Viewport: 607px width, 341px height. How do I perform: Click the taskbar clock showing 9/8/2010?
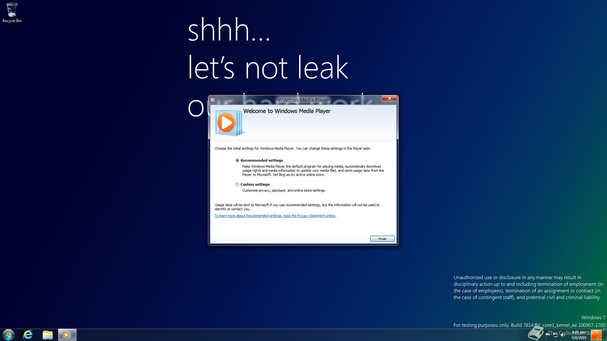click(579, 335)
